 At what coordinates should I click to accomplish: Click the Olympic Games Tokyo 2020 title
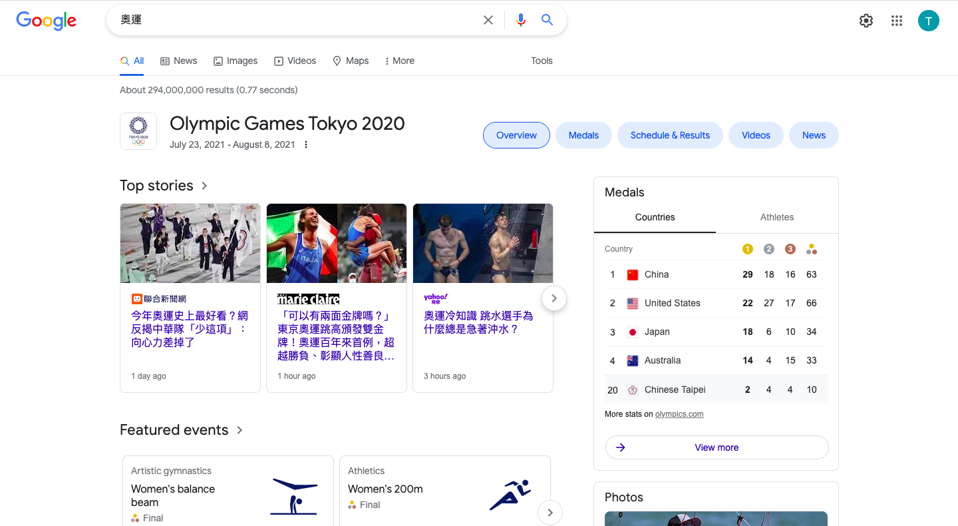(287, 123)
